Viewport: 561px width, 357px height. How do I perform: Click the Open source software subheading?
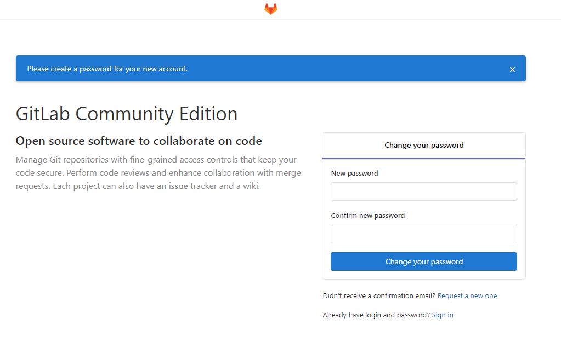tap(139, 141)
